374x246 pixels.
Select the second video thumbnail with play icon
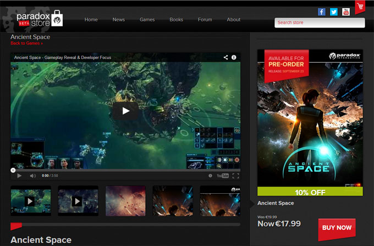tap(78, 201)
